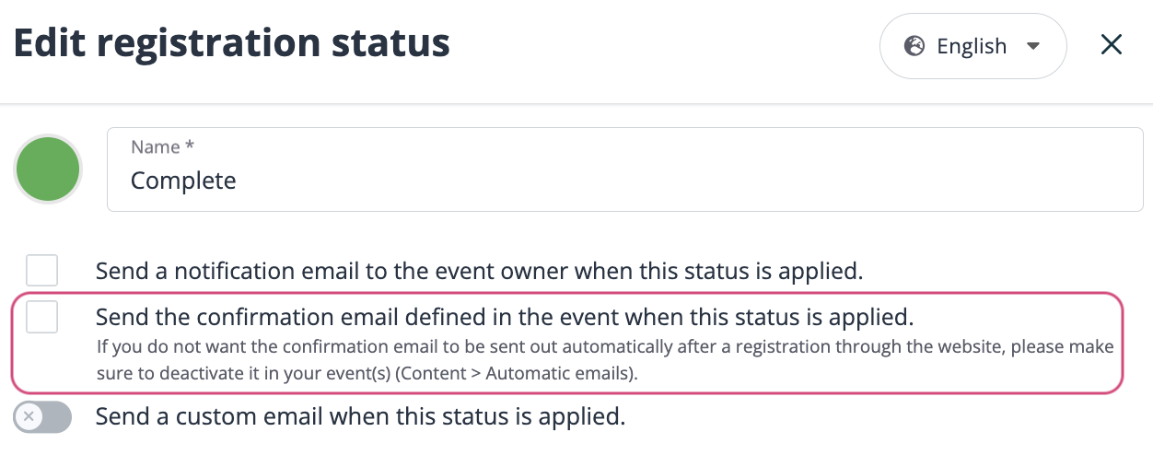Click the highlighted confirmation email option box

[x=567, y=343]
